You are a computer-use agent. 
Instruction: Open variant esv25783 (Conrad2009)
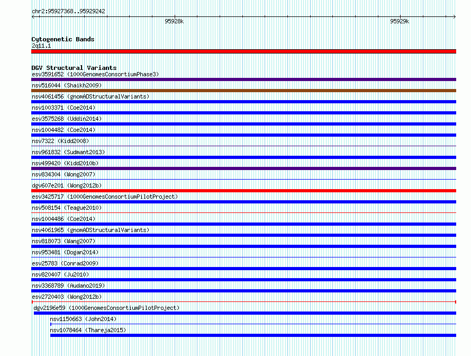(65, 263)
